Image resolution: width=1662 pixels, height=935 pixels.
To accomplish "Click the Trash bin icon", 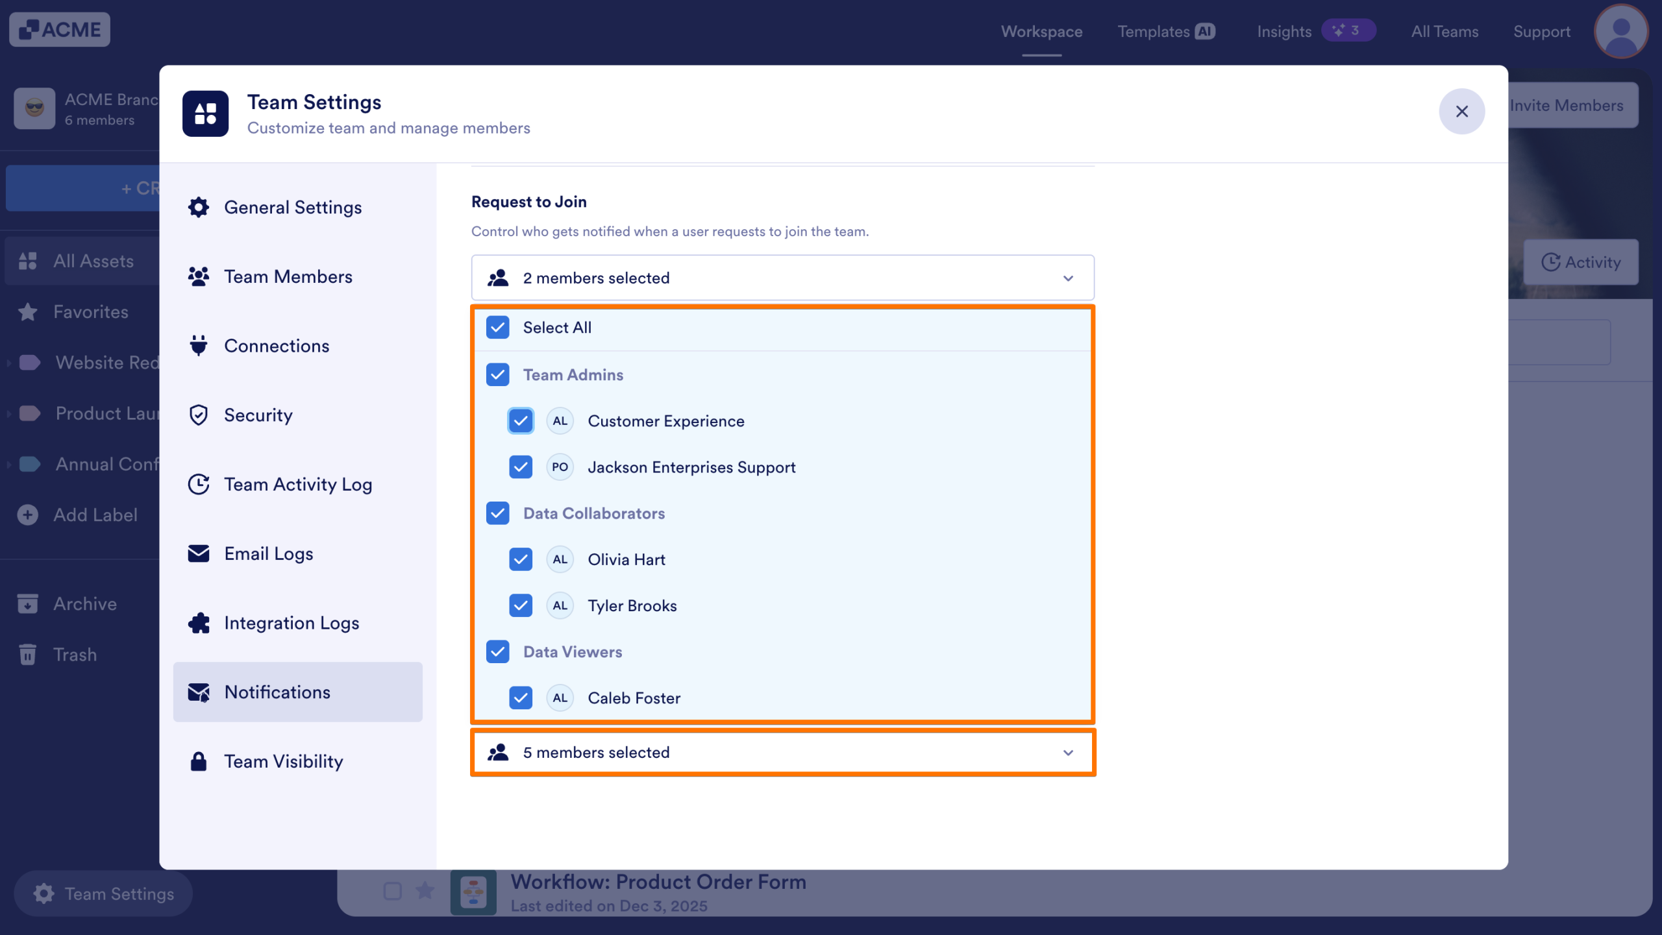I will [x=27, y=655].
